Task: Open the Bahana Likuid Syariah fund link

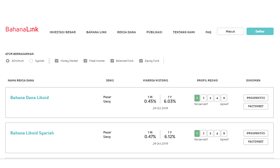Action: coord(32,133)
